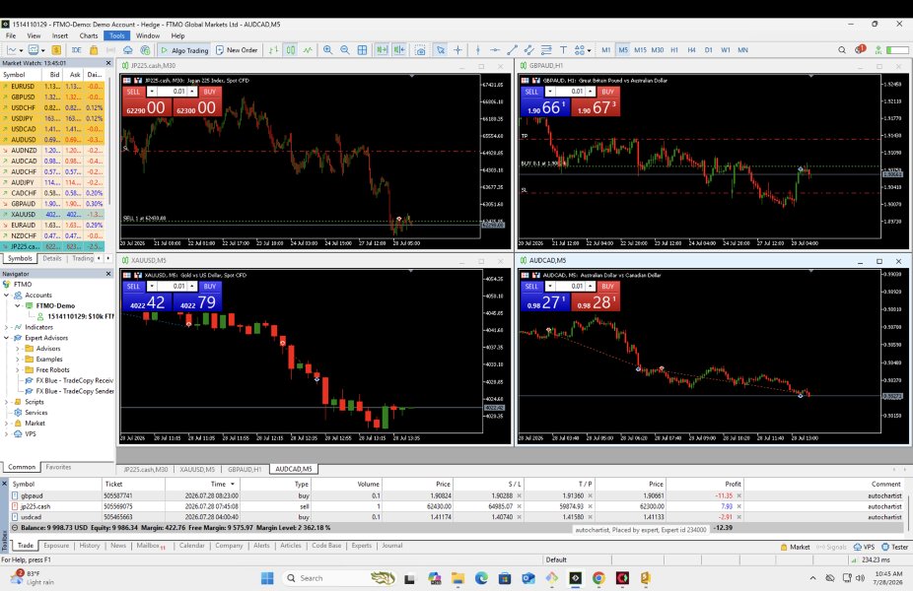Viewport: 913px width, 591px height.
Task: Click the Zoom Out magnifier icon
Action: pos(345,50)
